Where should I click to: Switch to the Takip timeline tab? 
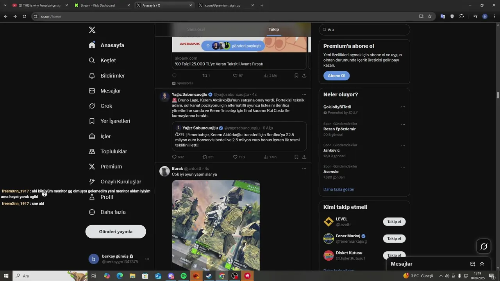pyautogui.click(x=273, y=29)
